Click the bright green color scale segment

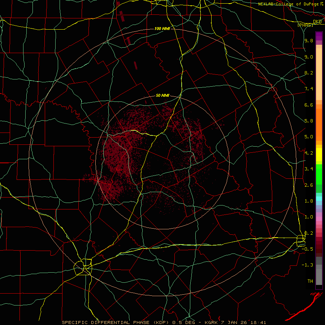click(319, 175)
